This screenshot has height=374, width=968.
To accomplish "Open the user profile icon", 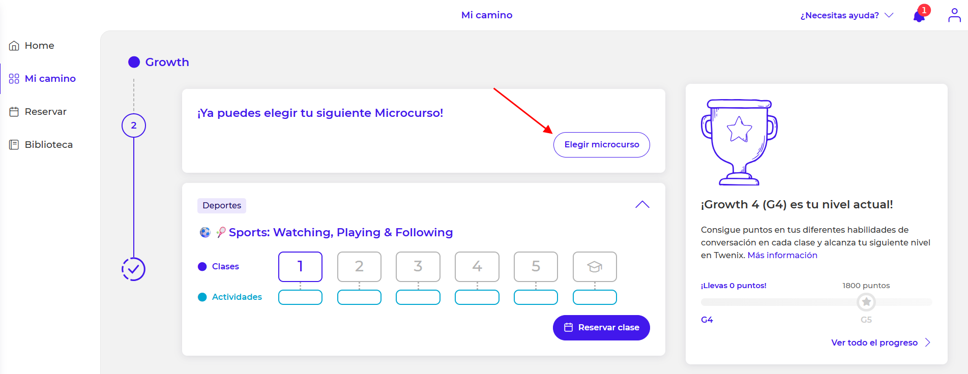I will 954,15.
